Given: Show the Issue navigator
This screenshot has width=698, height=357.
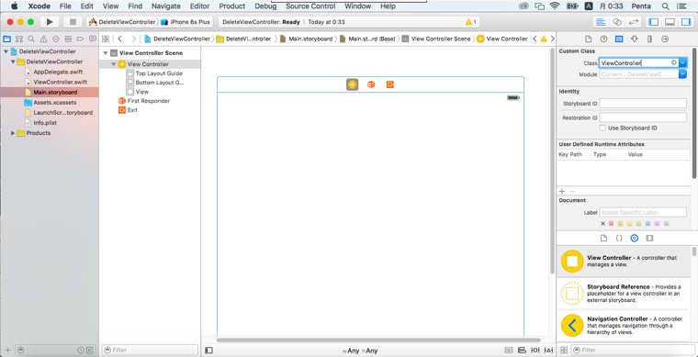Looking at the screenshot, I should (44, 39).
